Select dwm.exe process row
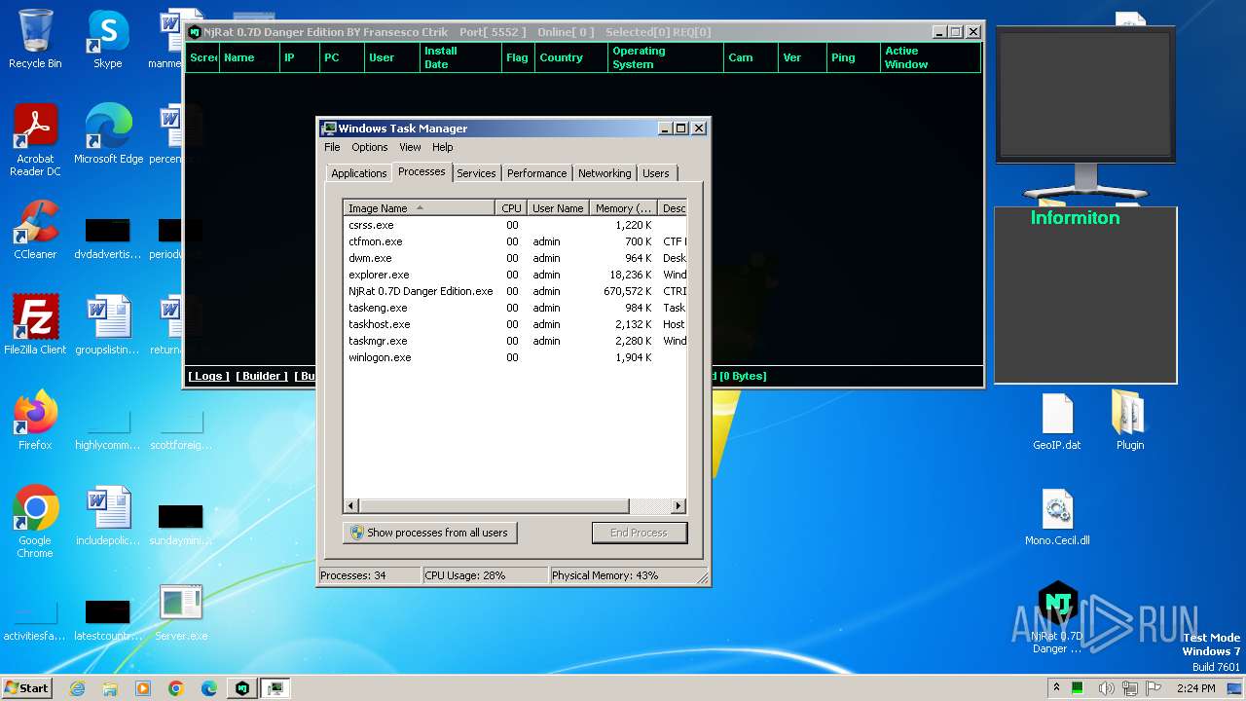 (515, 258)
